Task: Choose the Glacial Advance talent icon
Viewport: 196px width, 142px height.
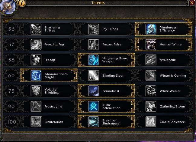Action: 151,122
